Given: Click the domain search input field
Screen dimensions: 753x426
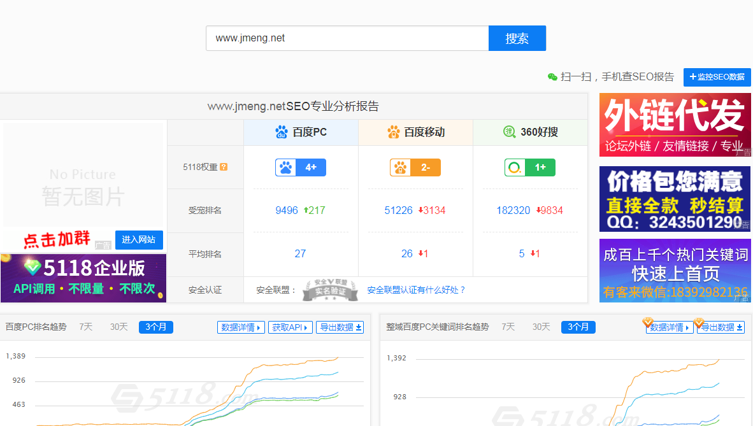Looking at the screenshot, I should (x=347, y=38).
